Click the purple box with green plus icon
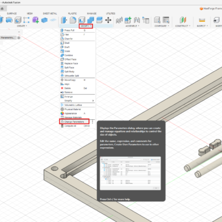222x222 pixels. (36, 20)
